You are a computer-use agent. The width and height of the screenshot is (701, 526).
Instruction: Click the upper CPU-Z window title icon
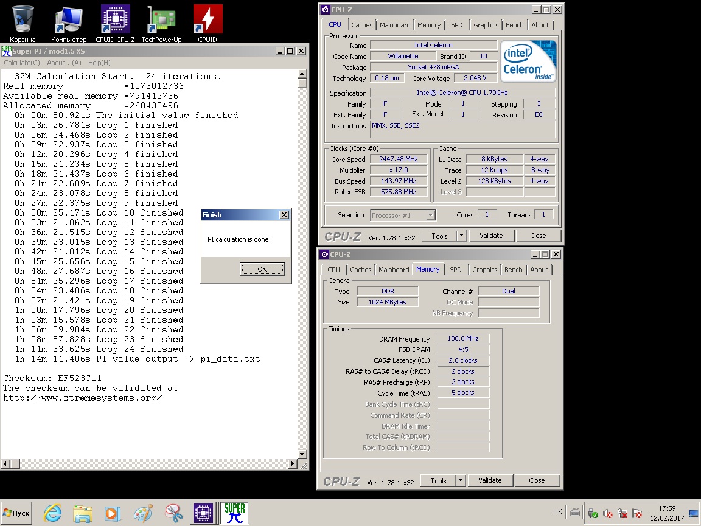pos(326,9)
